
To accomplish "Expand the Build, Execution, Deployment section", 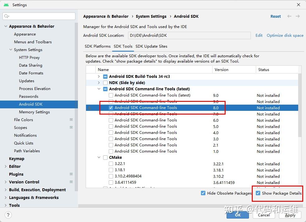I will coord(6,190).
